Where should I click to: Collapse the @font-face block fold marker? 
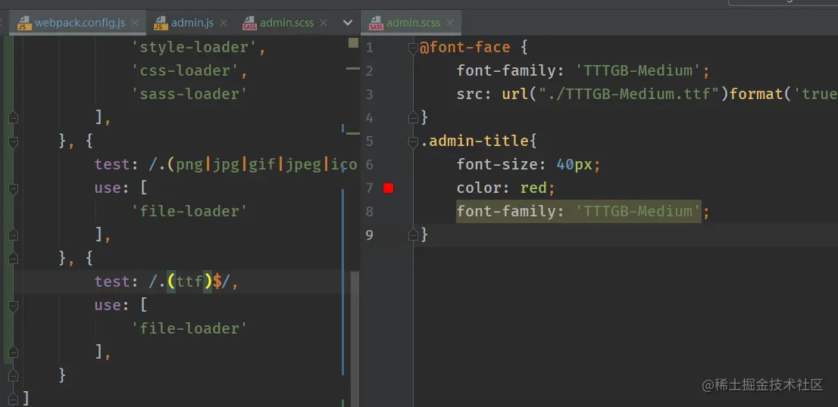pos(413,48)
